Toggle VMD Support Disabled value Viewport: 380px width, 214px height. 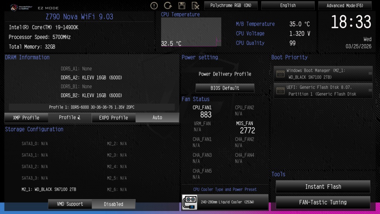[x=114, y=204]
